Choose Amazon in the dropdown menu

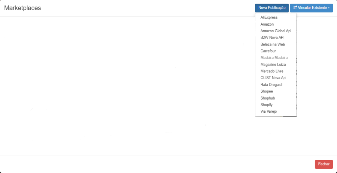coord(267,24)
